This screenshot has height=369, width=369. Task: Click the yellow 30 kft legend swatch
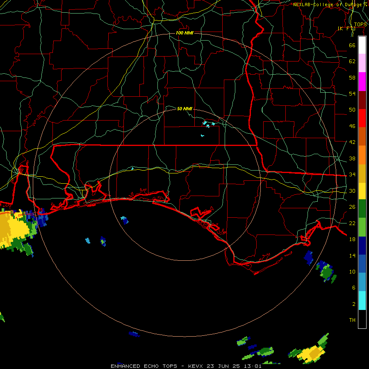[362, 191]
